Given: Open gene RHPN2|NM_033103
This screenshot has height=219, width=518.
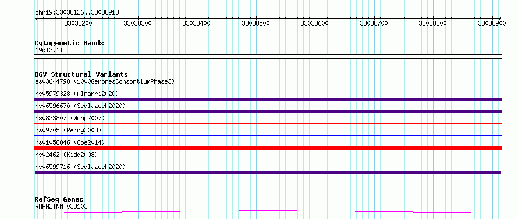Looking at the screenshot, I should pos(61,207).
